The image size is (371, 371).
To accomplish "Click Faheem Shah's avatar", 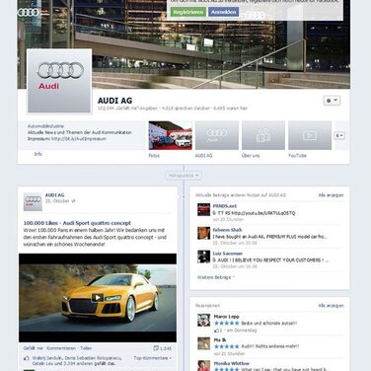I will click(x=203, y=233).
